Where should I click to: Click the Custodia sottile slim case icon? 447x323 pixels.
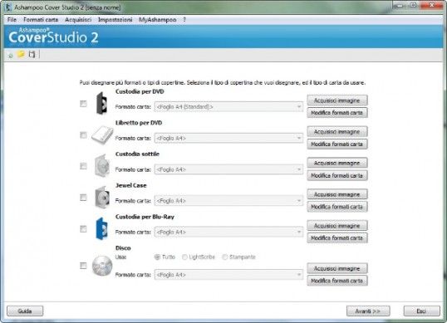(102, 166)
